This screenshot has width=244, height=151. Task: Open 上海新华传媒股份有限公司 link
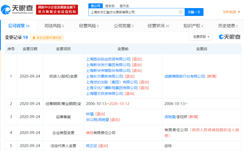pos(108,71)
